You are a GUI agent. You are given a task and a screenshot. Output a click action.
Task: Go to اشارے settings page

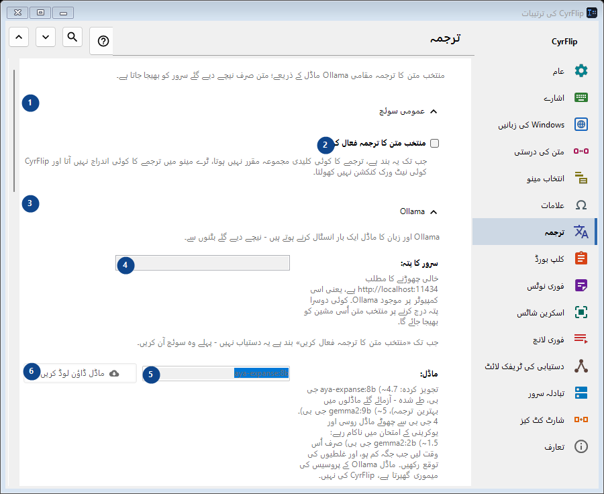pos(534,97)
